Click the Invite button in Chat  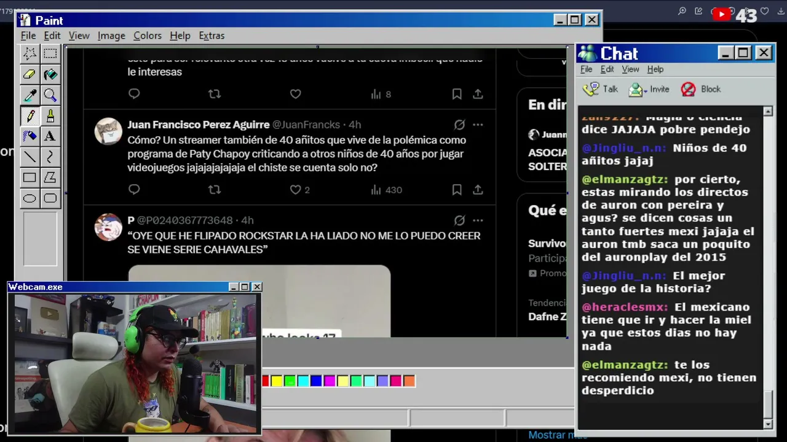[649, 90]
